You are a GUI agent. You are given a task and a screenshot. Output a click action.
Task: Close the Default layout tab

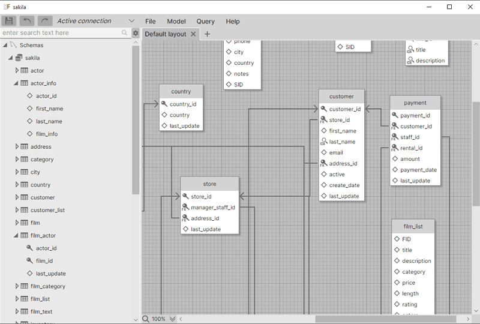[x=193, y=34]
